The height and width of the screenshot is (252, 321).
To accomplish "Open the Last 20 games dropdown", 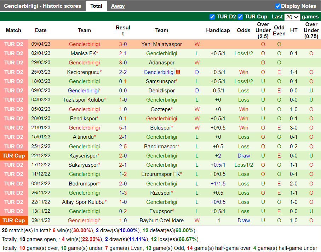I will [x=292, y=17].
